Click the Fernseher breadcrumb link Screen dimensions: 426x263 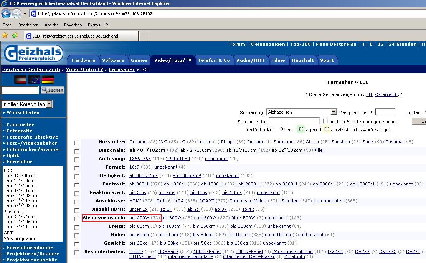click(x=122, y=69)
